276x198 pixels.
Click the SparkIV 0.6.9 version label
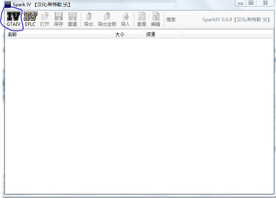point(236,20)
